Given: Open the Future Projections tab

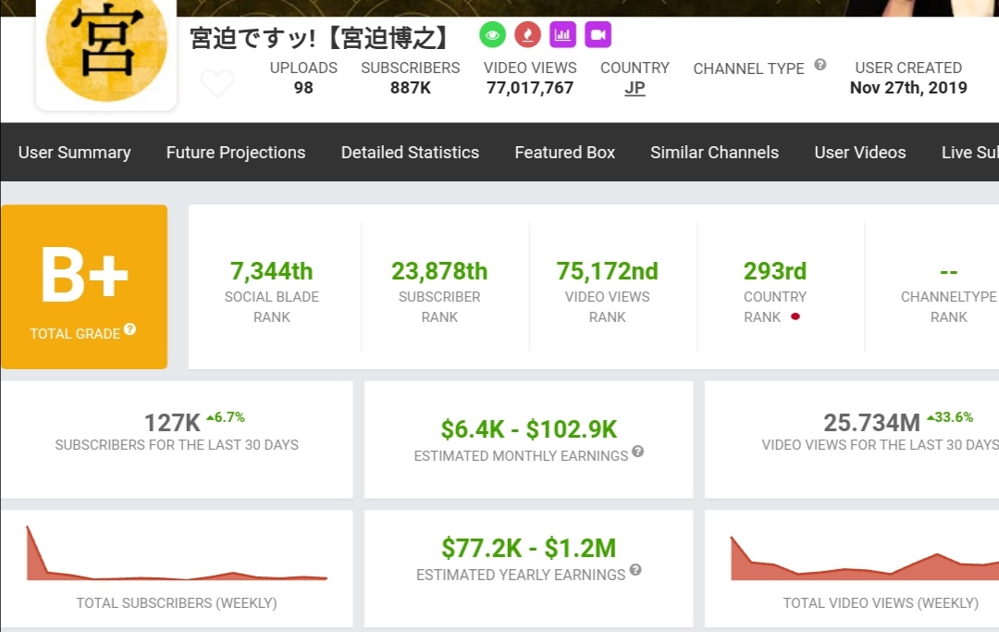Looking at the screenshot, I should point(236,153).
